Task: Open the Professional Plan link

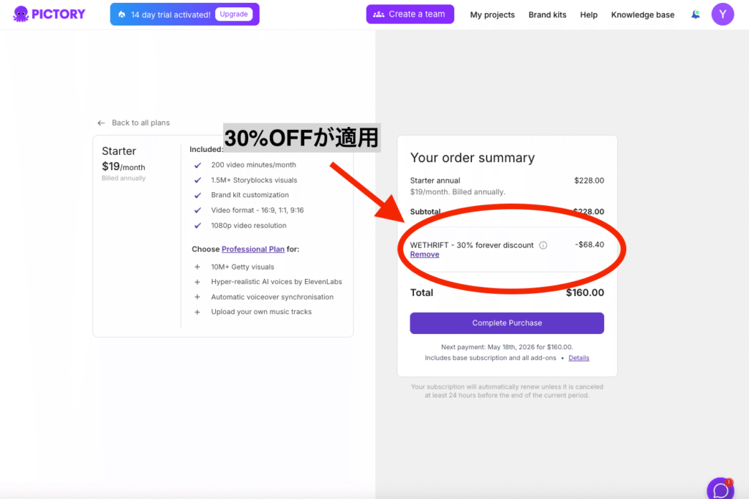Action: [252, 249]
